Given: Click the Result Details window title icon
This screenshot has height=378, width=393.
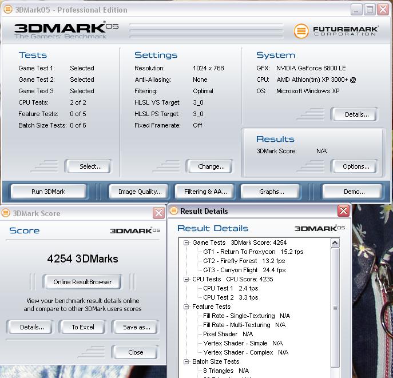Looking at the screenshot, I should 173,211.
